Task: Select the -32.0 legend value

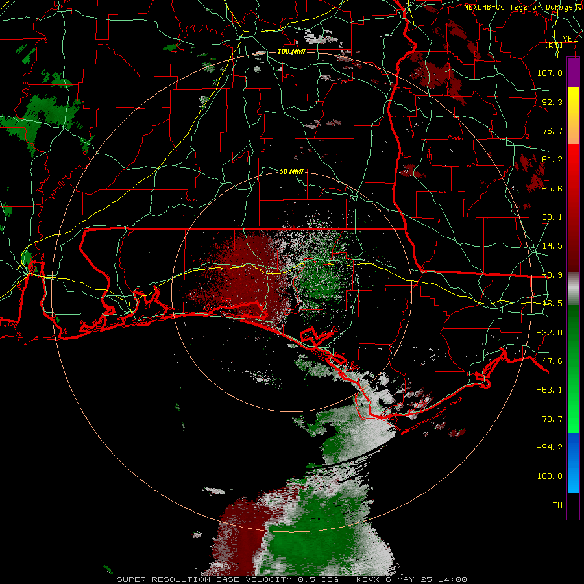Action: [550, 333]
